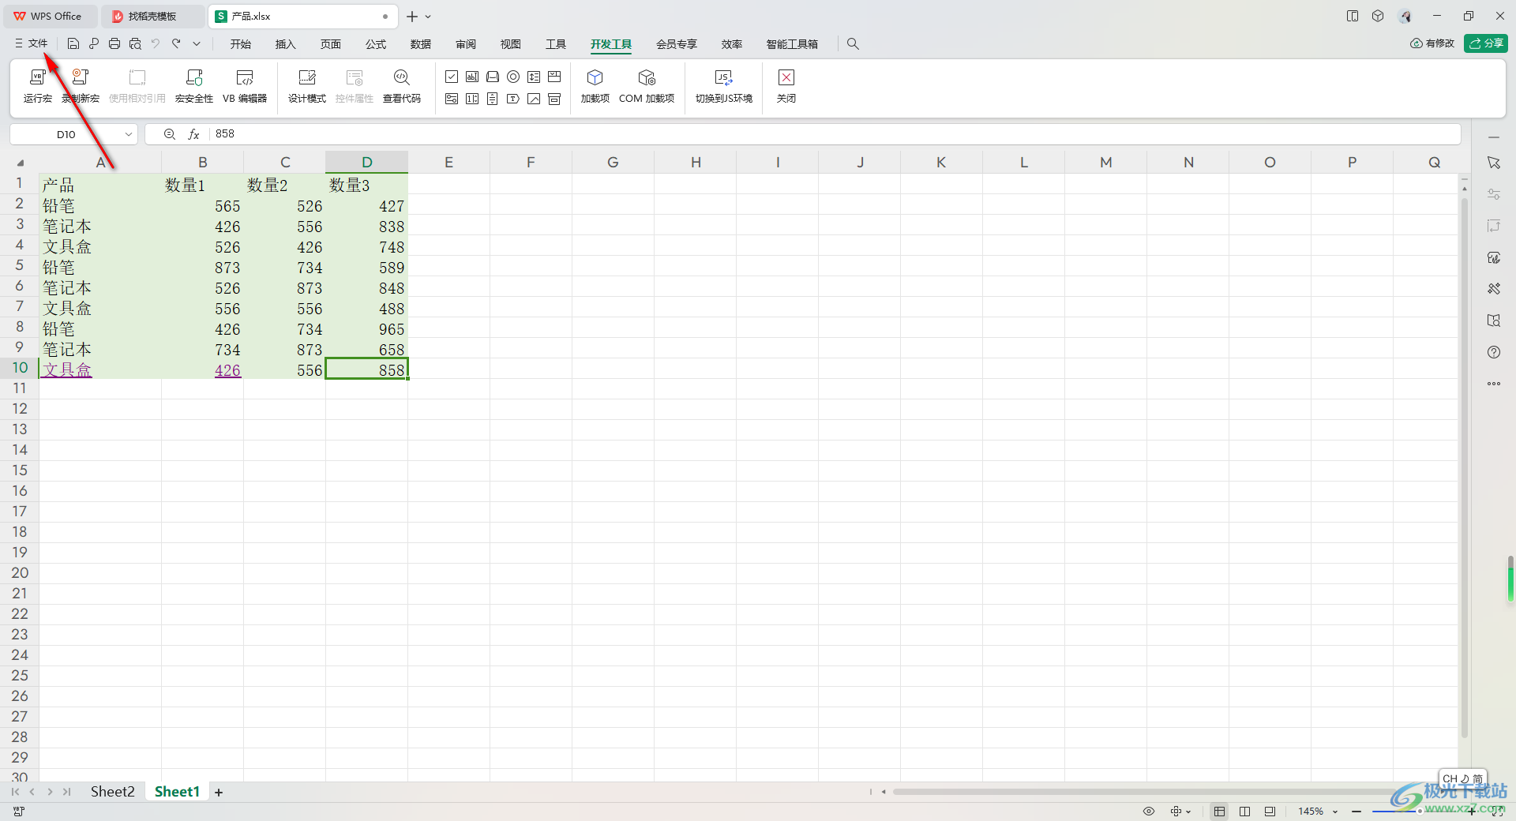
Task: Switch to page layout view
Action: pos(1270,811)
